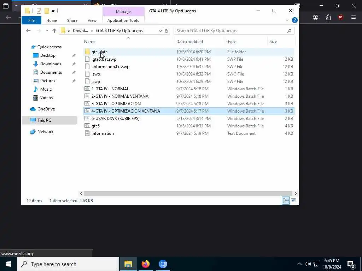Open the File menu tab
This screenshot has width=362, height=271.
click(x=31, y=20)
